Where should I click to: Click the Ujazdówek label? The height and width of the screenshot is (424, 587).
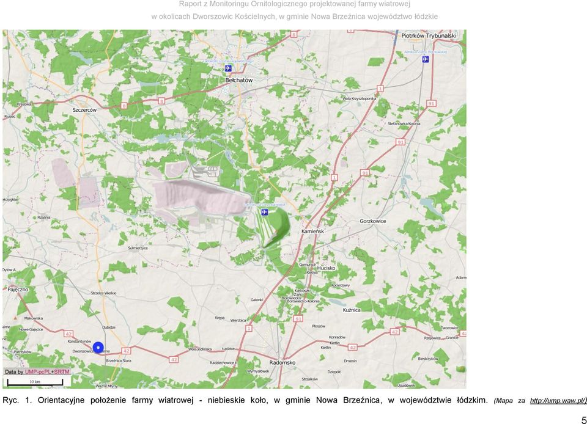pyautogui.click(x=406, y=385)
